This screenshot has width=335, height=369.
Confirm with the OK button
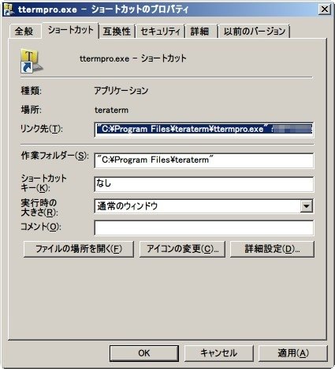pyautogui.click(x=144, y=353)
